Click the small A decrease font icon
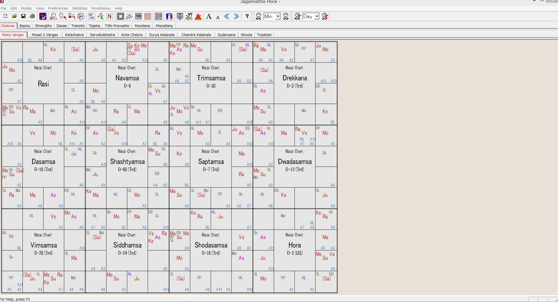 click(218, 17)
